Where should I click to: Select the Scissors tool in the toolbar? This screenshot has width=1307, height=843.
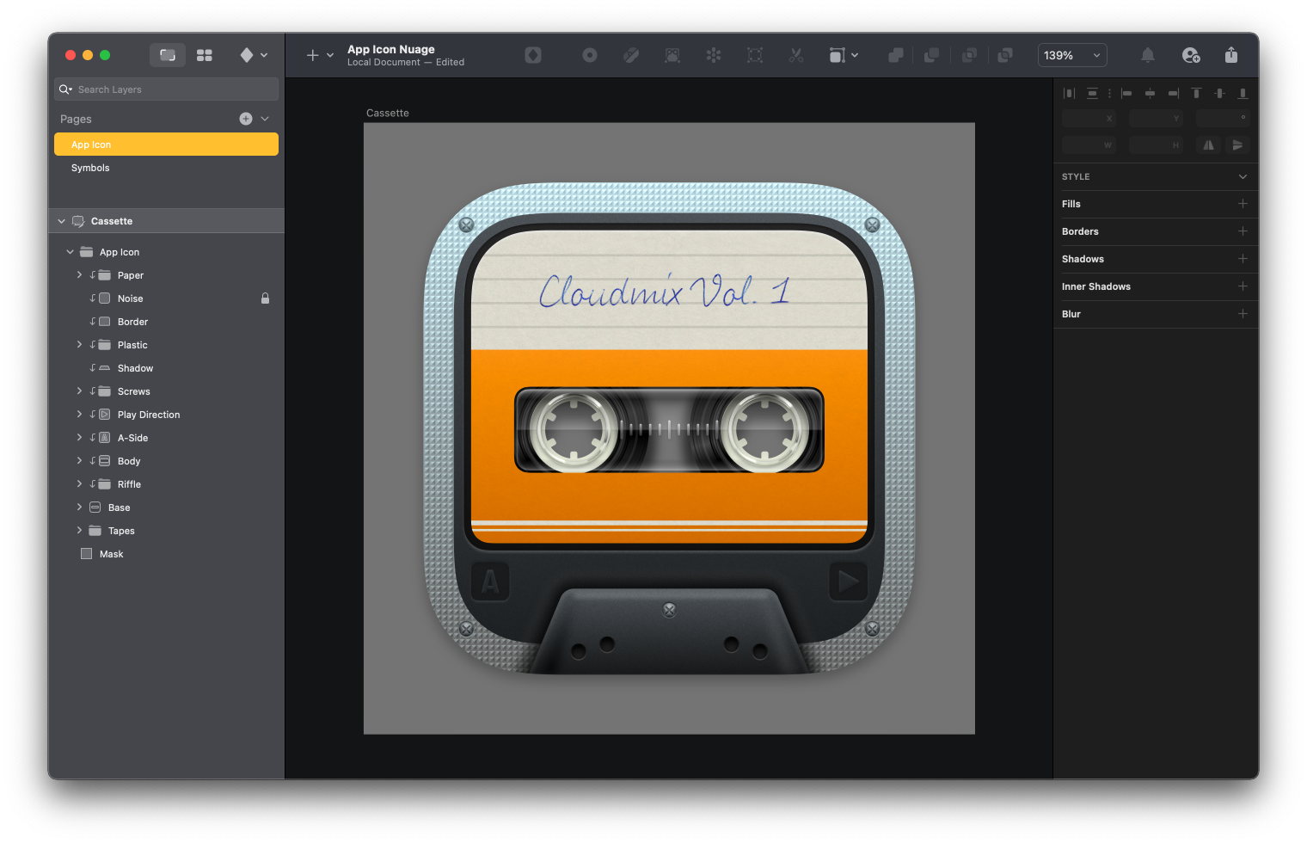click(795, 54)
